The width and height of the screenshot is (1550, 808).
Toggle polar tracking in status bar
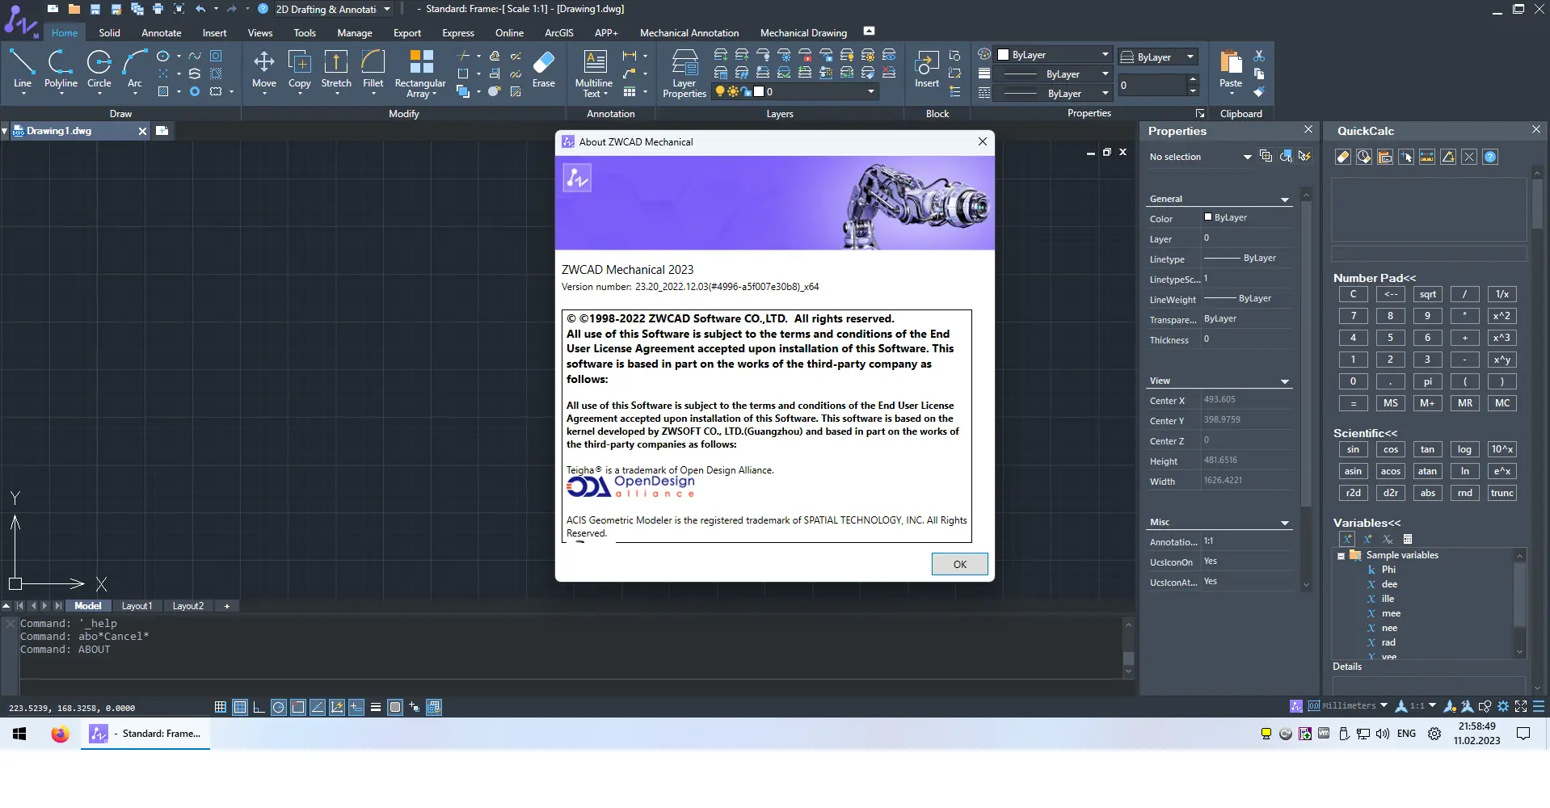coord(279,707)
